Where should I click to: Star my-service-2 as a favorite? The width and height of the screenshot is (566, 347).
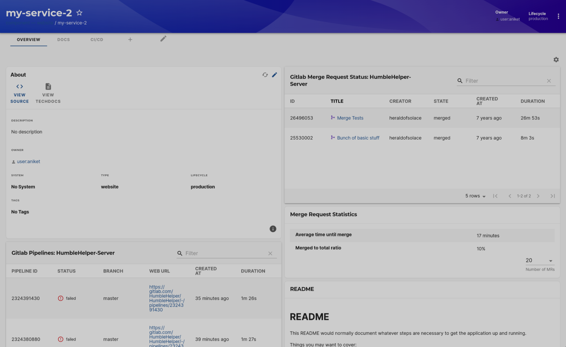pyautogui.click(x=79, y=13)
